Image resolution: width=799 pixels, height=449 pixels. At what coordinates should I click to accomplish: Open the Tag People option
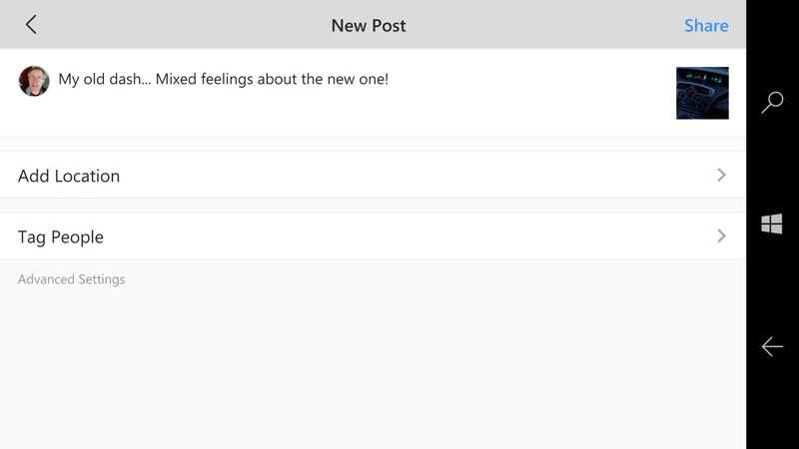click(x=373, y=236)
